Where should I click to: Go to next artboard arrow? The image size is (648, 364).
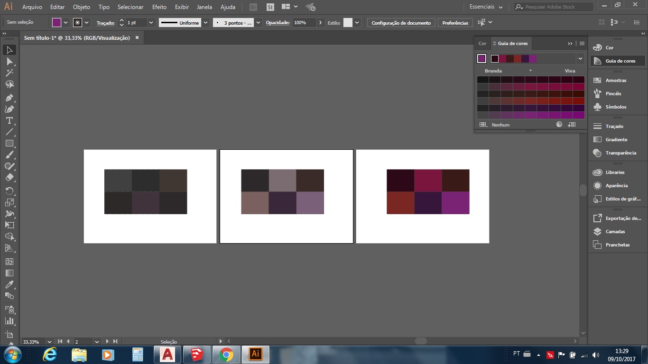107,341
